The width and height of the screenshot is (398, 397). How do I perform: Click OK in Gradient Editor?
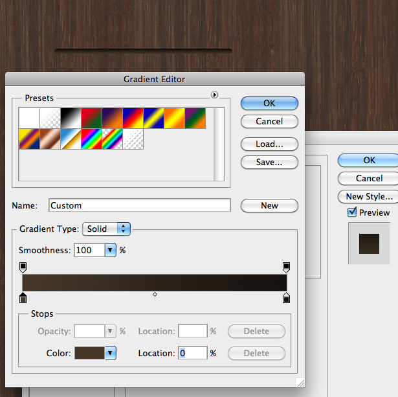click(269, 103)
